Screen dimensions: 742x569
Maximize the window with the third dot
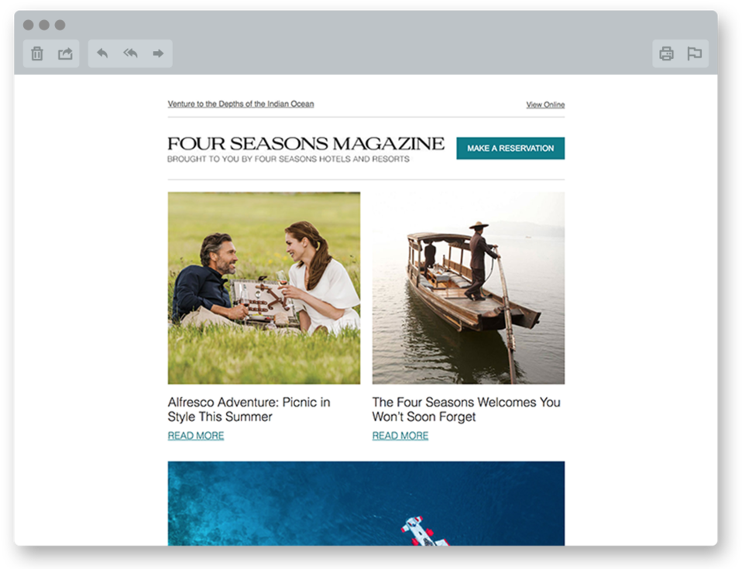coord(60,25)
